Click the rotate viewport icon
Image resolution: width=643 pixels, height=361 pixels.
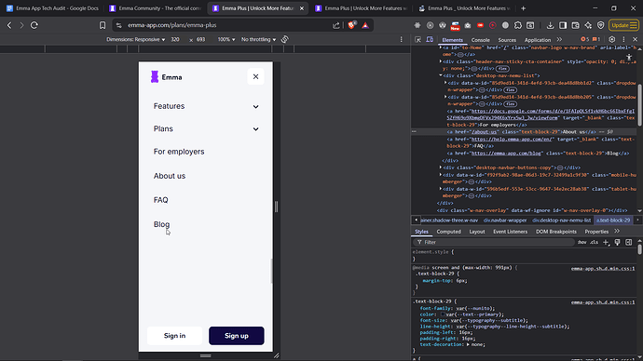click(284, 39)
